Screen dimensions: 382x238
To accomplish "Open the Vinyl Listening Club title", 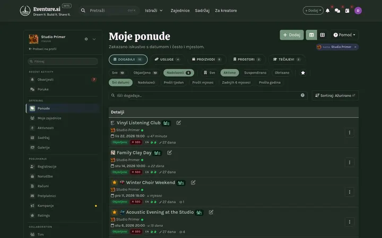I will pos(138,123).
